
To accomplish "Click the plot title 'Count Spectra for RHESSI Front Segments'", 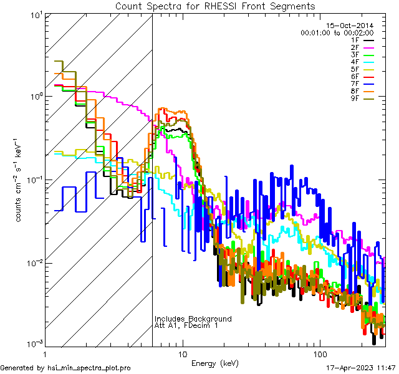I will [215, 6].
